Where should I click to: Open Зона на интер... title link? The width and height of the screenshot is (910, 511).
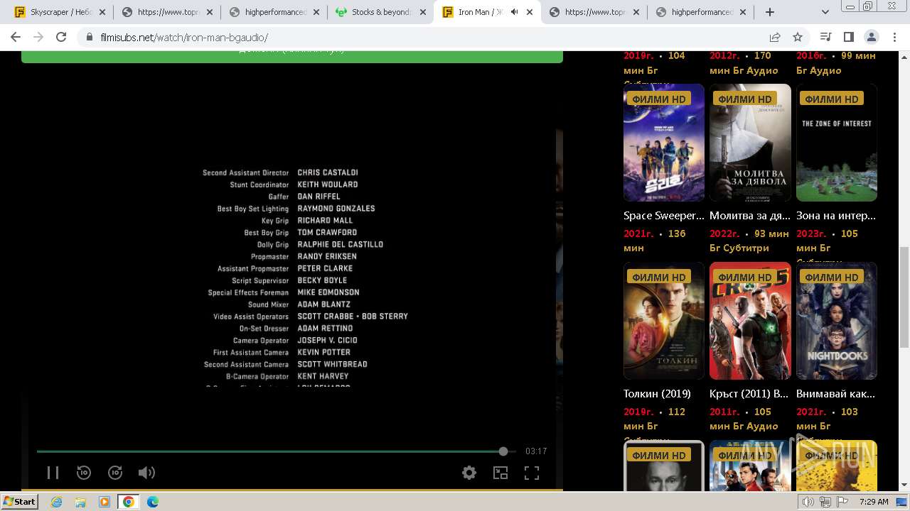click(x=836, y=215)
